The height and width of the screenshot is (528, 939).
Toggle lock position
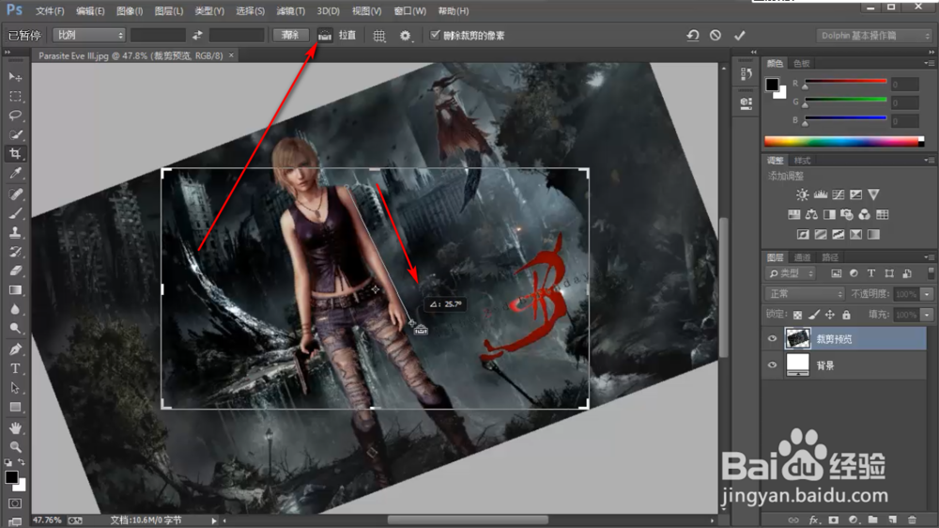point(830,314)
